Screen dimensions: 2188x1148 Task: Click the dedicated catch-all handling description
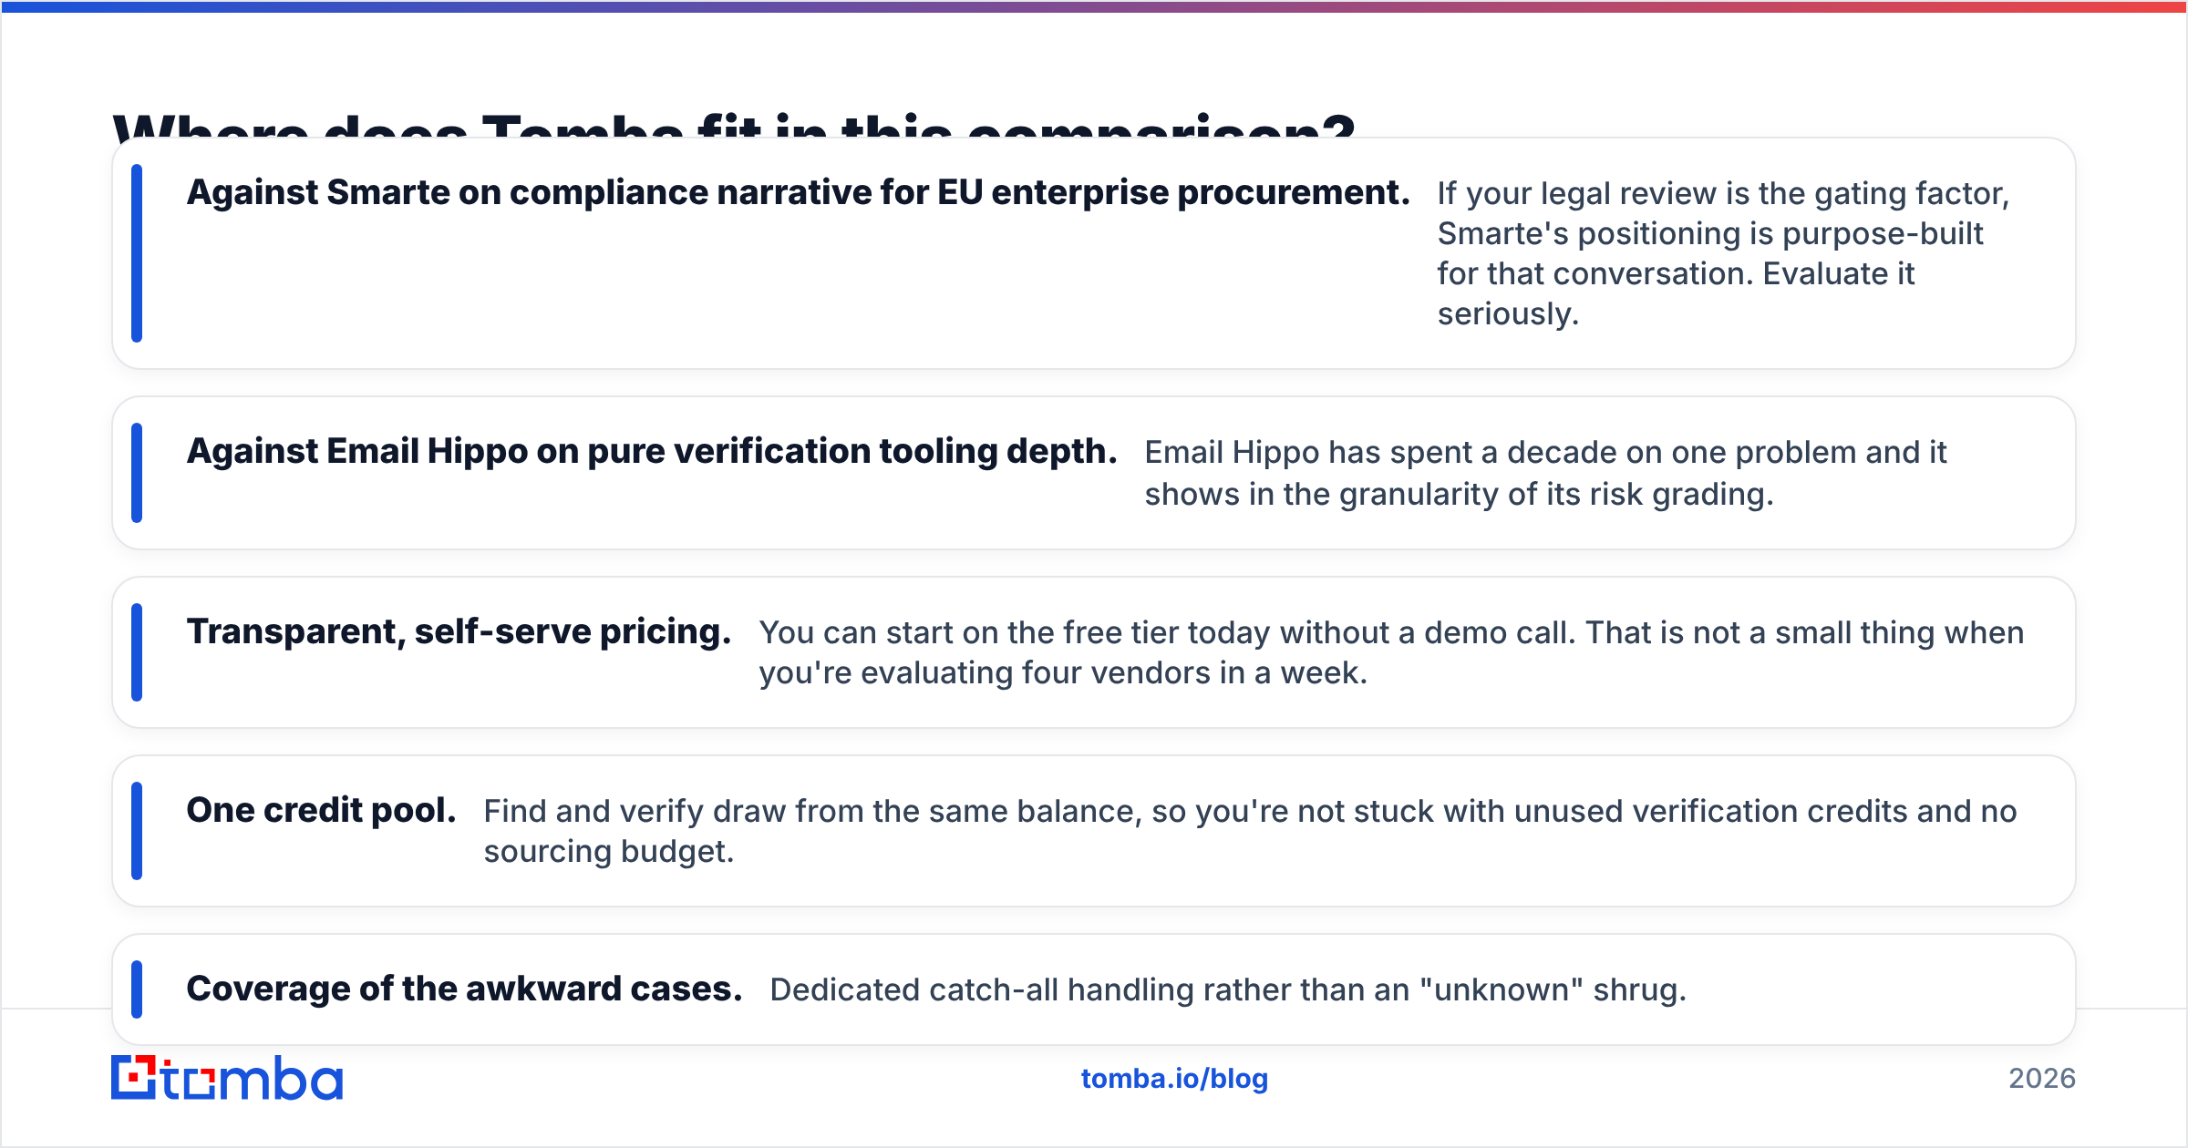point(1228,989)
